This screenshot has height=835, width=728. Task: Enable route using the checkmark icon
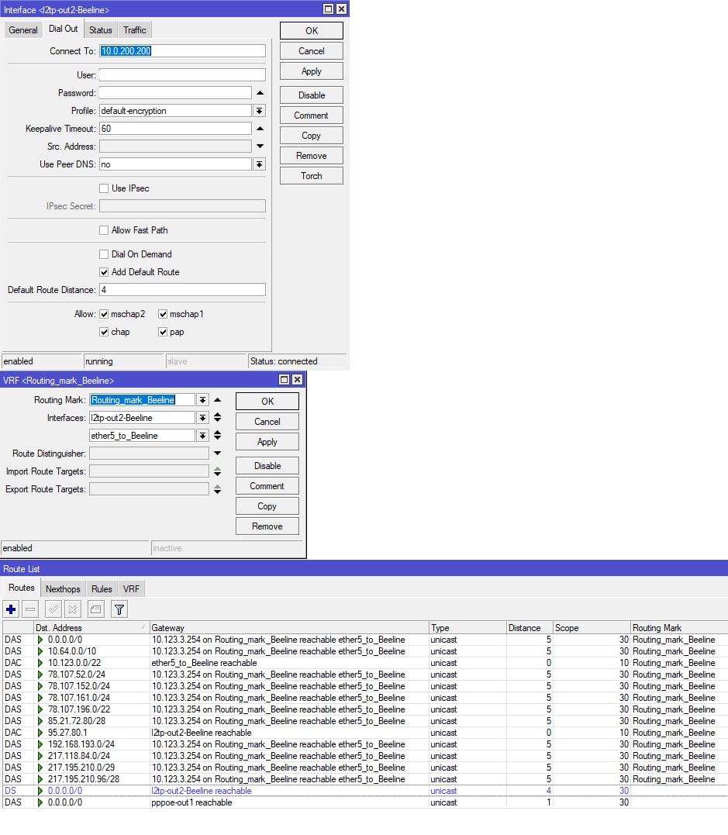point(53,609)
